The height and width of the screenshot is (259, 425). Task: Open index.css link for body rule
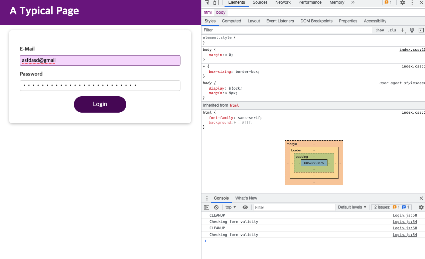pos(412,50)
